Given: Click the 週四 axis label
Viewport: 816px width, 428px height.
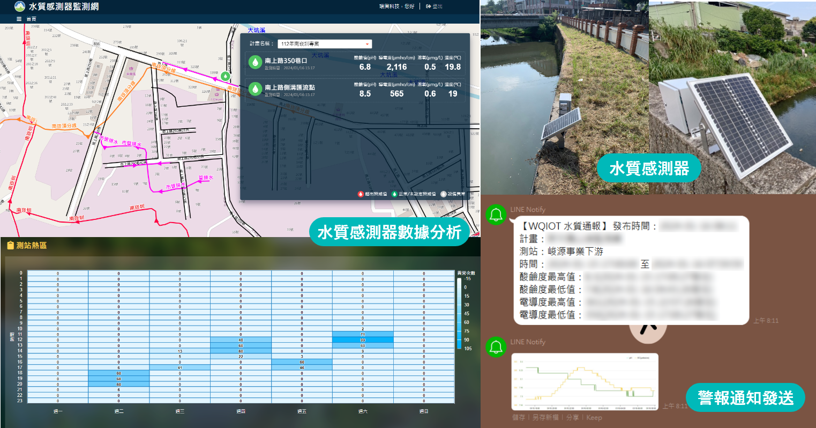Looking at the screenshot, I should tap(241, 411).
